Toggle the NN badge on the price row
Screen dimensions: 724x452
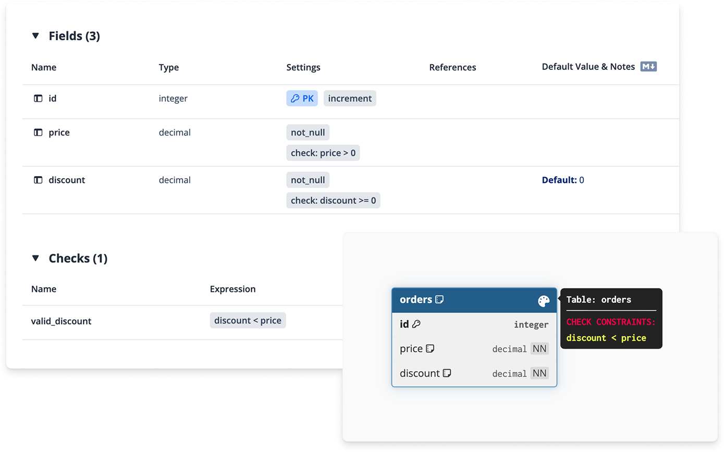click(541, 348)
